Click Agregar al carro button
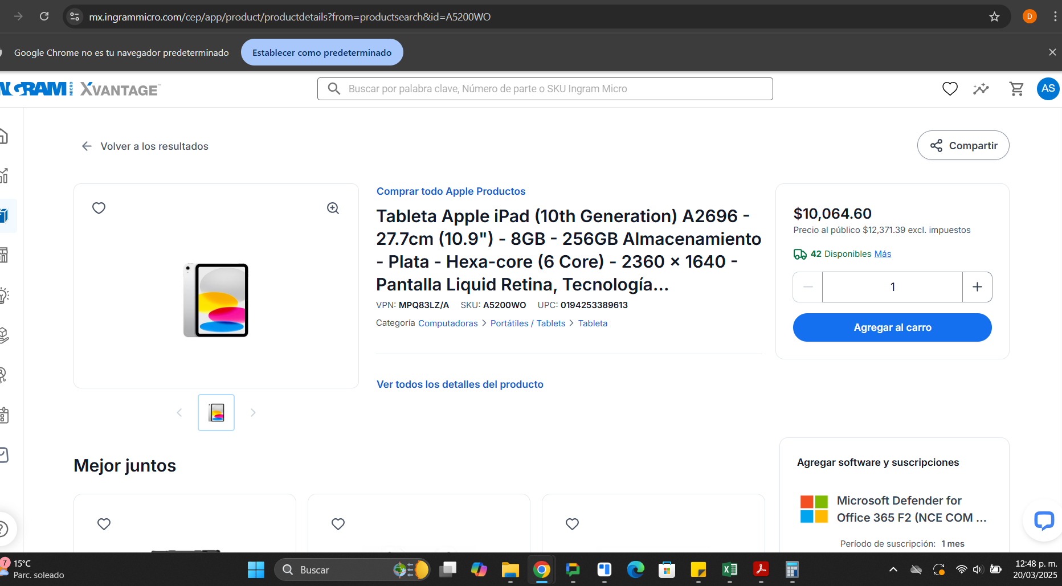The height and width of the screenshot is (586, 1062). 892,327
